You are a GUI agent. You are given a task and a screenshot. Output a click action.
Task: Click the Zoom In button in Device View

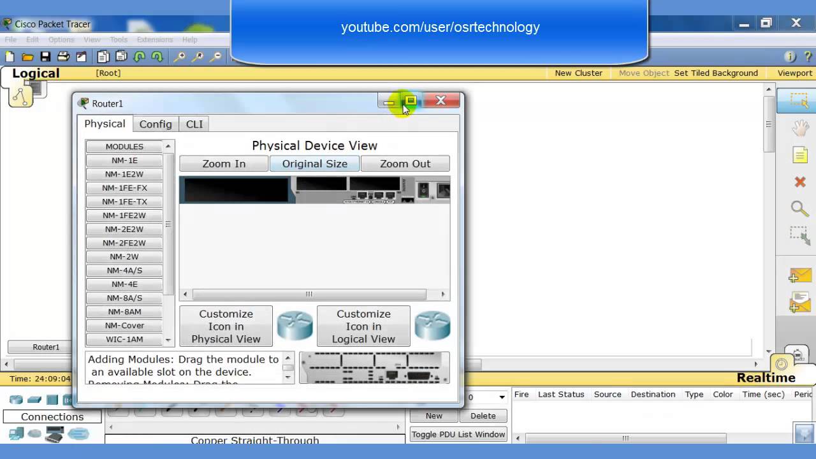224,164
